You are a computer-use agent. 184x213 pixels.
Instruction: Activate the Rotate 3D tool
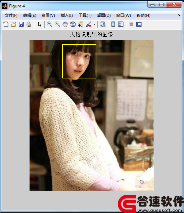coord(73,25)
